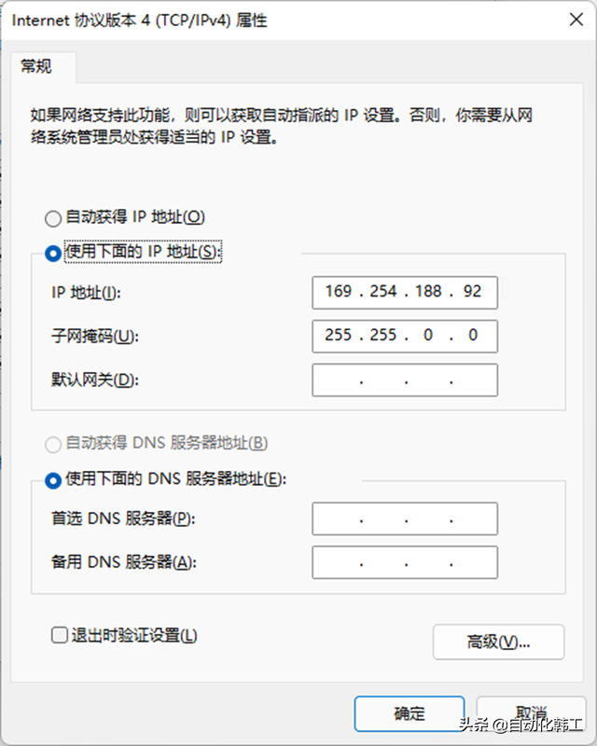
Task: Close the TCP/IPv4 属性 dialog
Action: coord(576,20)
